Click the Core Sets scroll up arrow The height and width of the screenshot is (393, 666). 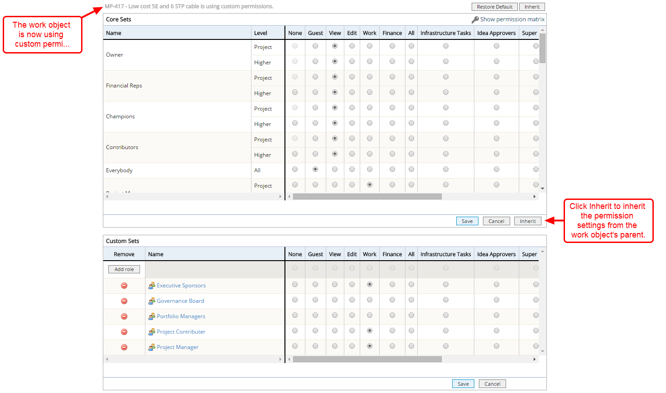(x=542, y=30)
